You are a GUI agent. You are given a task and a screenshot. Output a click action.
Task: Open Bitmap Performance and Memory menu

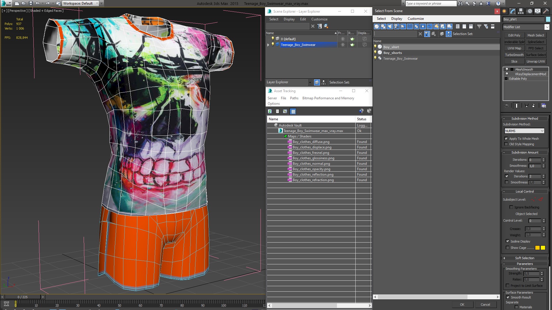tap(328, 98)
